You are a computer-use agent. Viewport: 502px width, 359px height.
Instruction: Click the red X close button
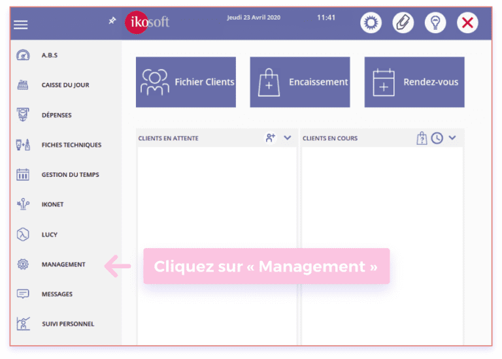pos(467,23)
